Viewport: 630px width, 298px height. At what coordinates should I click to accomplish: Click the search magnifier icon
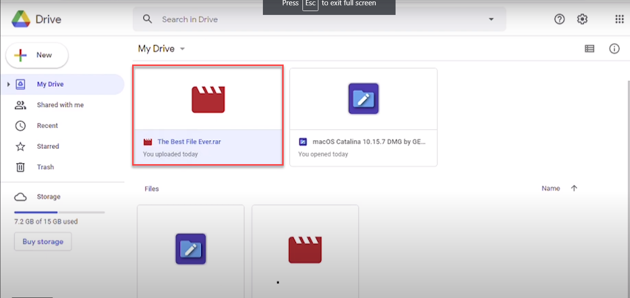[x=148, y=19]
